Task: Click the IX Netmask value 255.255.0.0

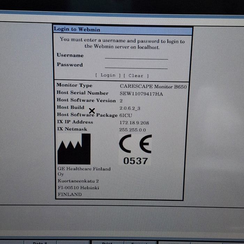Action: pyautogui.click(x=132, y=130)
